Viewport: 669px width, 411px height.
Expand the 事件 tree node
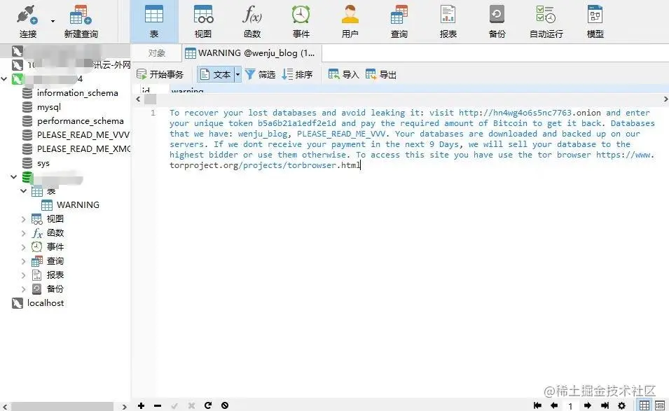pyautogui.click(x=23, y=247)
